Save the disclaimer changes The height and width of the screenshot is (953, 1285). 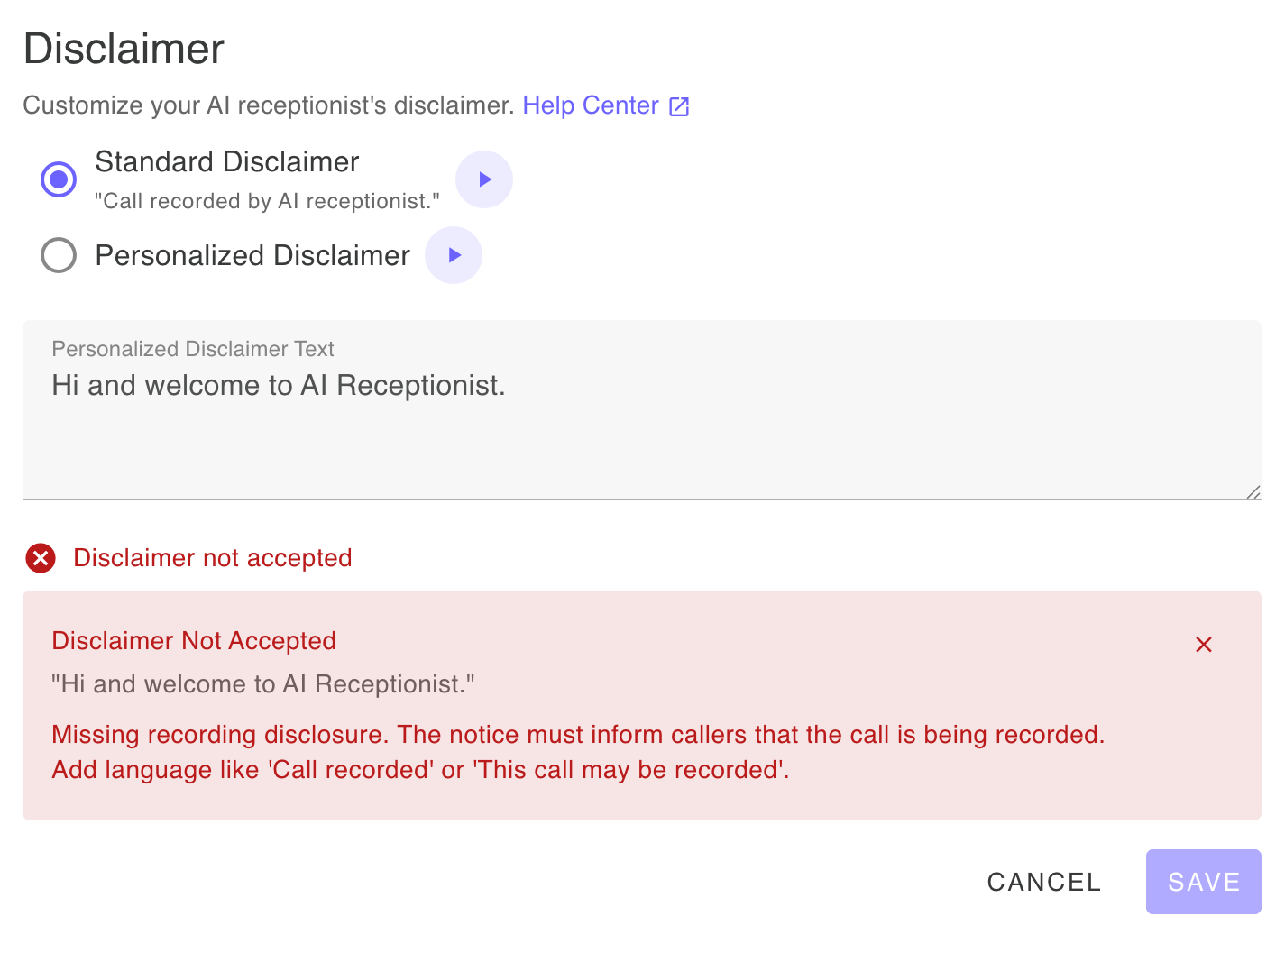pos(1203,882)
